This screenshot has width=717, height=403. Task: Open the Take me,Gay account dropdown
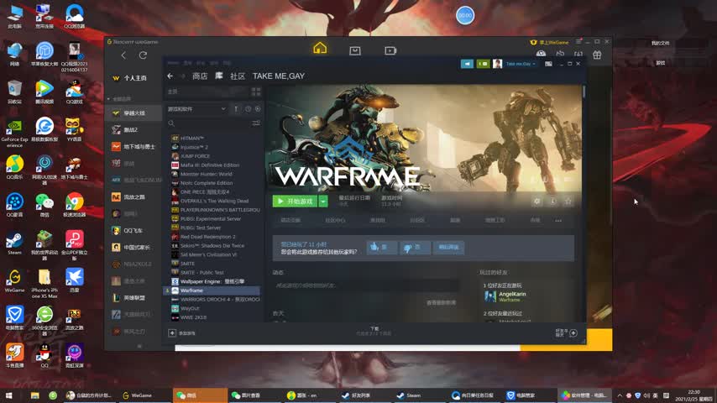[x=521, y=64]
